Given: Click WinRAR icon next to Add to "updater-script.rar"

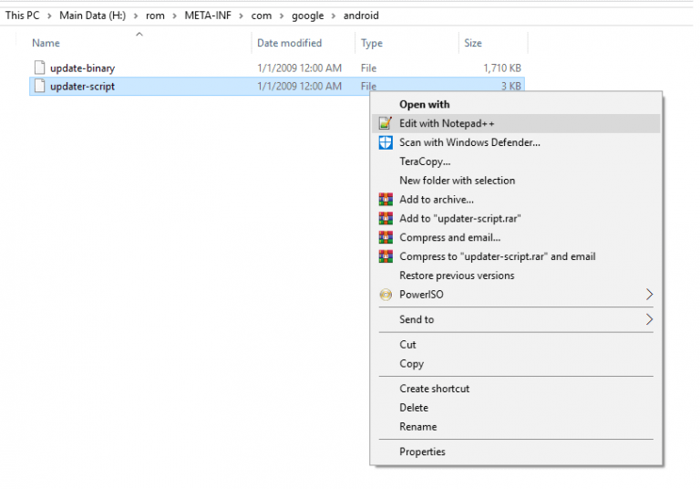Looking at the screenshot, I should (386, 219).
